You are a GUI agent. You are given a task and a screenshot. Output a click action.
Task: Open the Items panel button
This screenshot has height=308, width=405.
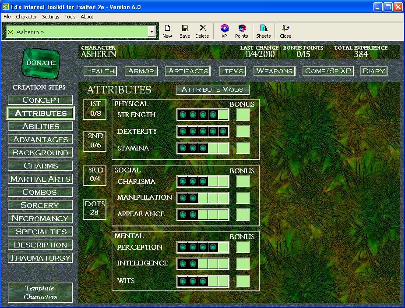[233, 71]
